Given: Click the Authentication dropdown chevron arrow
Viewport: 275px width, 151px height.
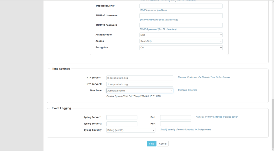Looking at the screenshot, I should point(221,35).
